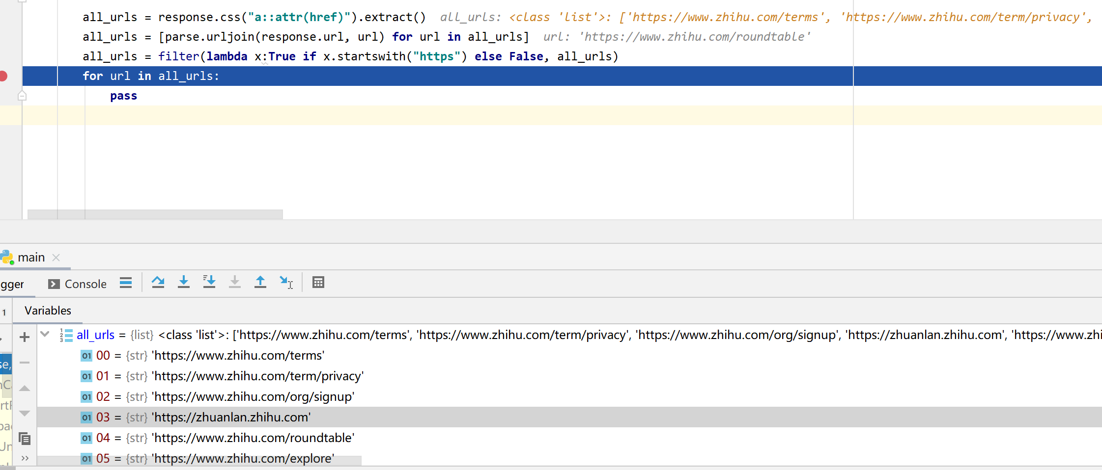The width and height of the screenshot is (1102, 470).
Task: Select the main debug session tab
Action: point(31,258)
